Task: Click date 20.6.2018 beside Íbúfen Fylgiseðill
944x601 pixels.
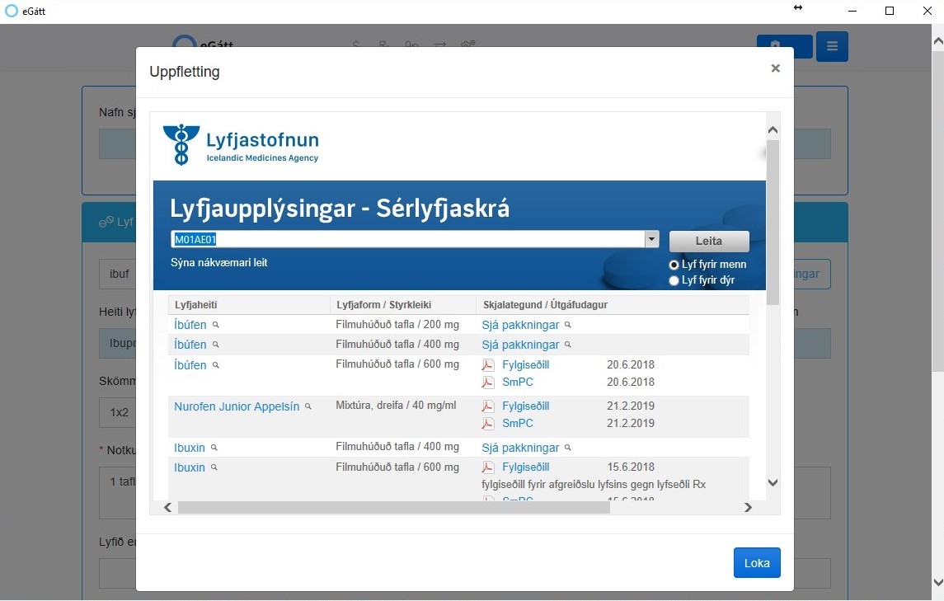Action: point(631,365)
